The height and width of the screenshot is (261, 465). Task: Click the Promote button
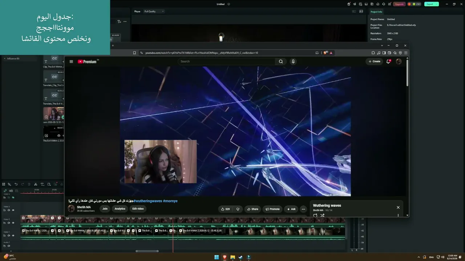[x=272, y=209]
